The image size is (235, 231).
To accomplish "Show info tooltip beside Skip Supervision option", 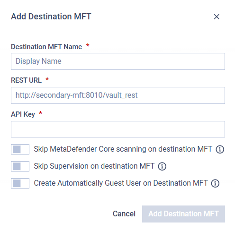I will 162,166.
